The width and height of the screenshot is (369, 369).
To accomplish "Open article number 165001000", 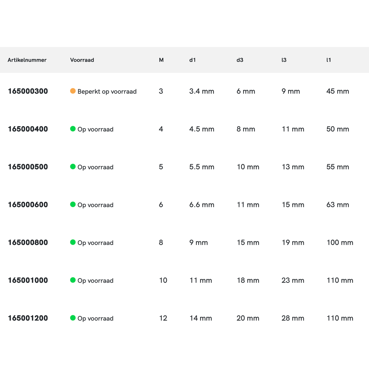I will 28,280.
